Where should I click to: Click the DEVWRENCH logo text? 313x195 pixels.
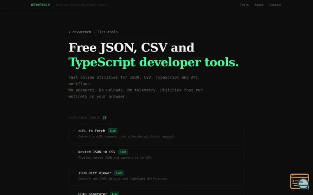tap(40, 5)
